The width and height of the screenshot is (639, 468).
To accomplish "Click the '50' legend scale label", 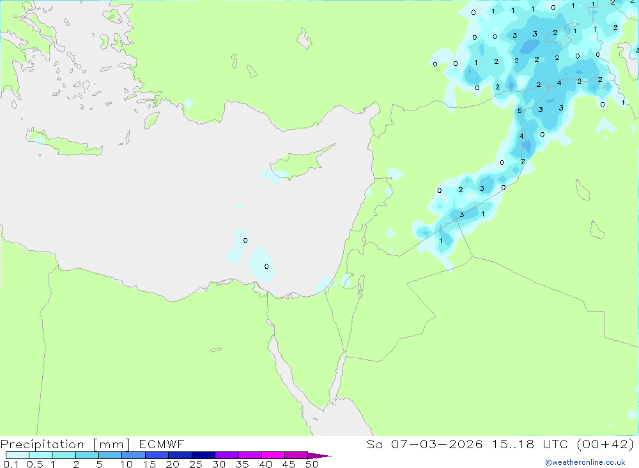I will (x=312, y=464).
